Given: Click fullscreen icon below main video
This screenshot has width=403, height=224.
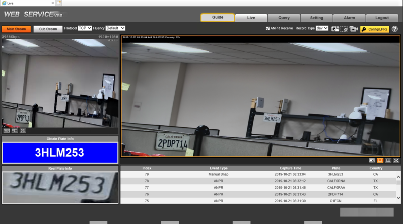Looking at the screenshot, I should 396,160.
